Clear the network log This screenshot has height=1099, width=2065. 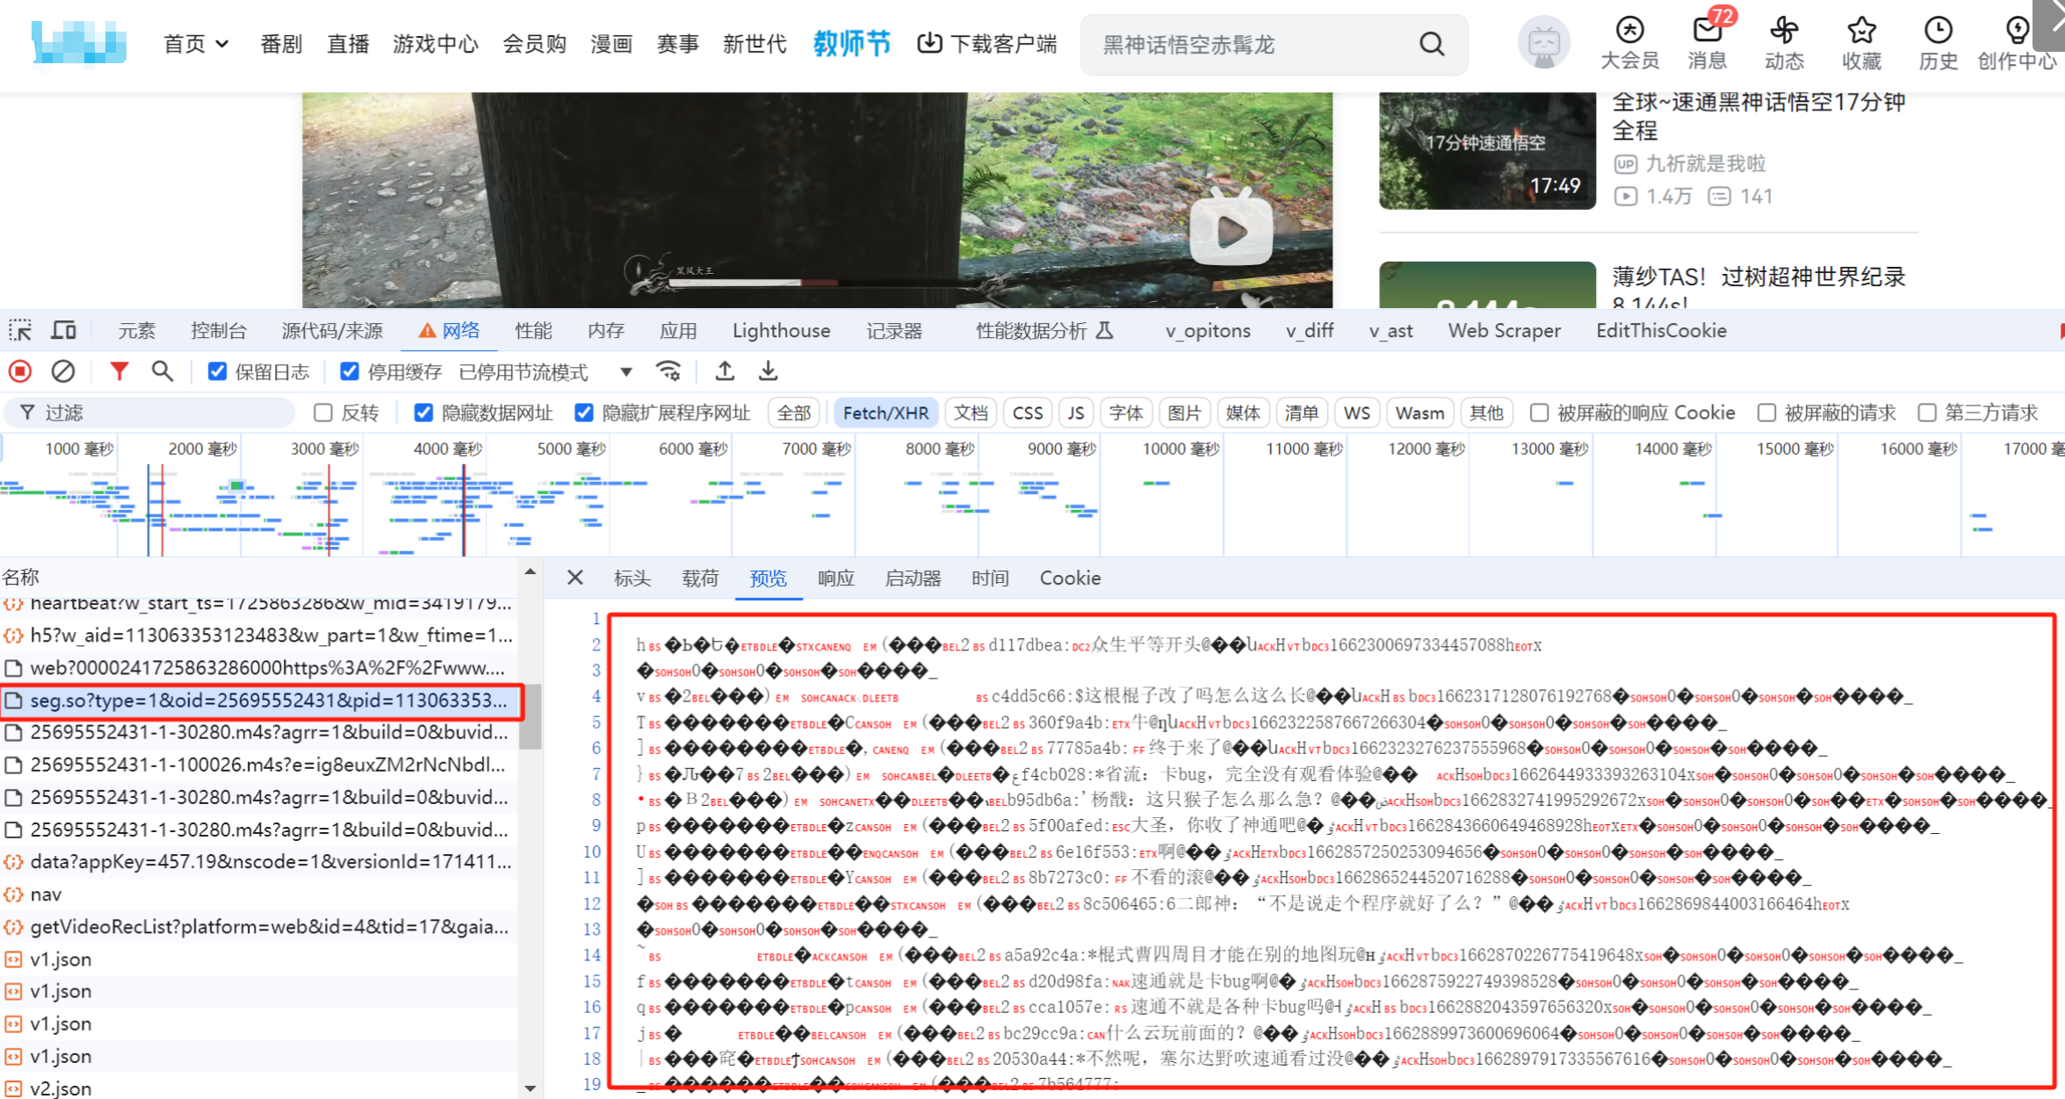(62, 371)
